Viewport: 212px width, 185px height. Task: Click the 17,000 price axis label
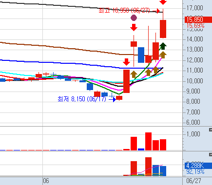point(195,8)
